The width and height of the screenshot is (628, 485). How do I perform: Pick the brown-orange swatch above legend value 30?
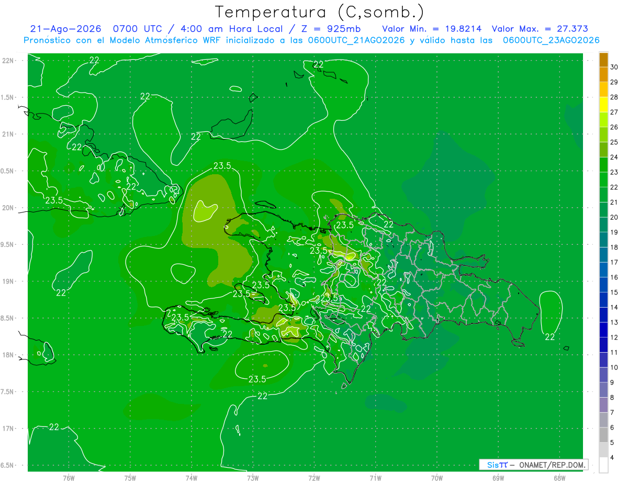603,59
